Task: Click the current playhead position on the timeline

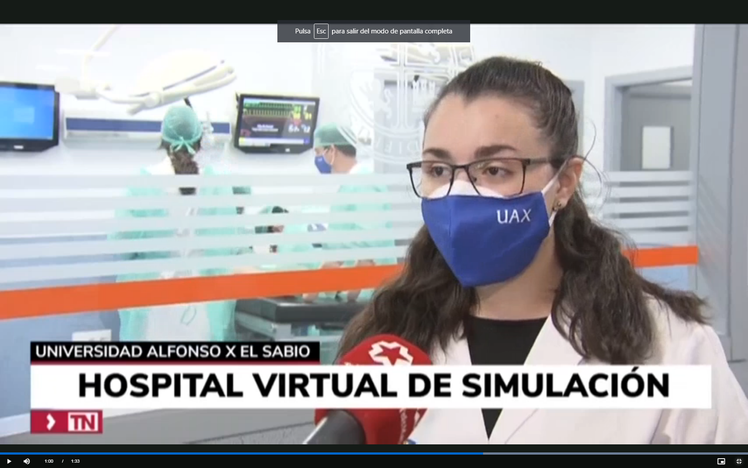Action: pos(483,453)
